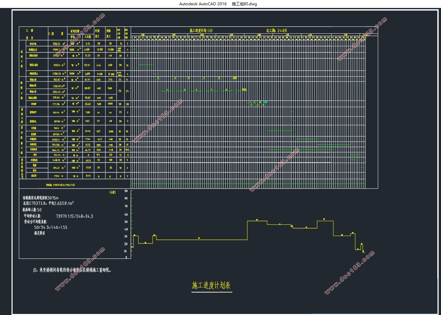Click the quantity cell 231.84 m²
The image size is (441, 315).
59,98
